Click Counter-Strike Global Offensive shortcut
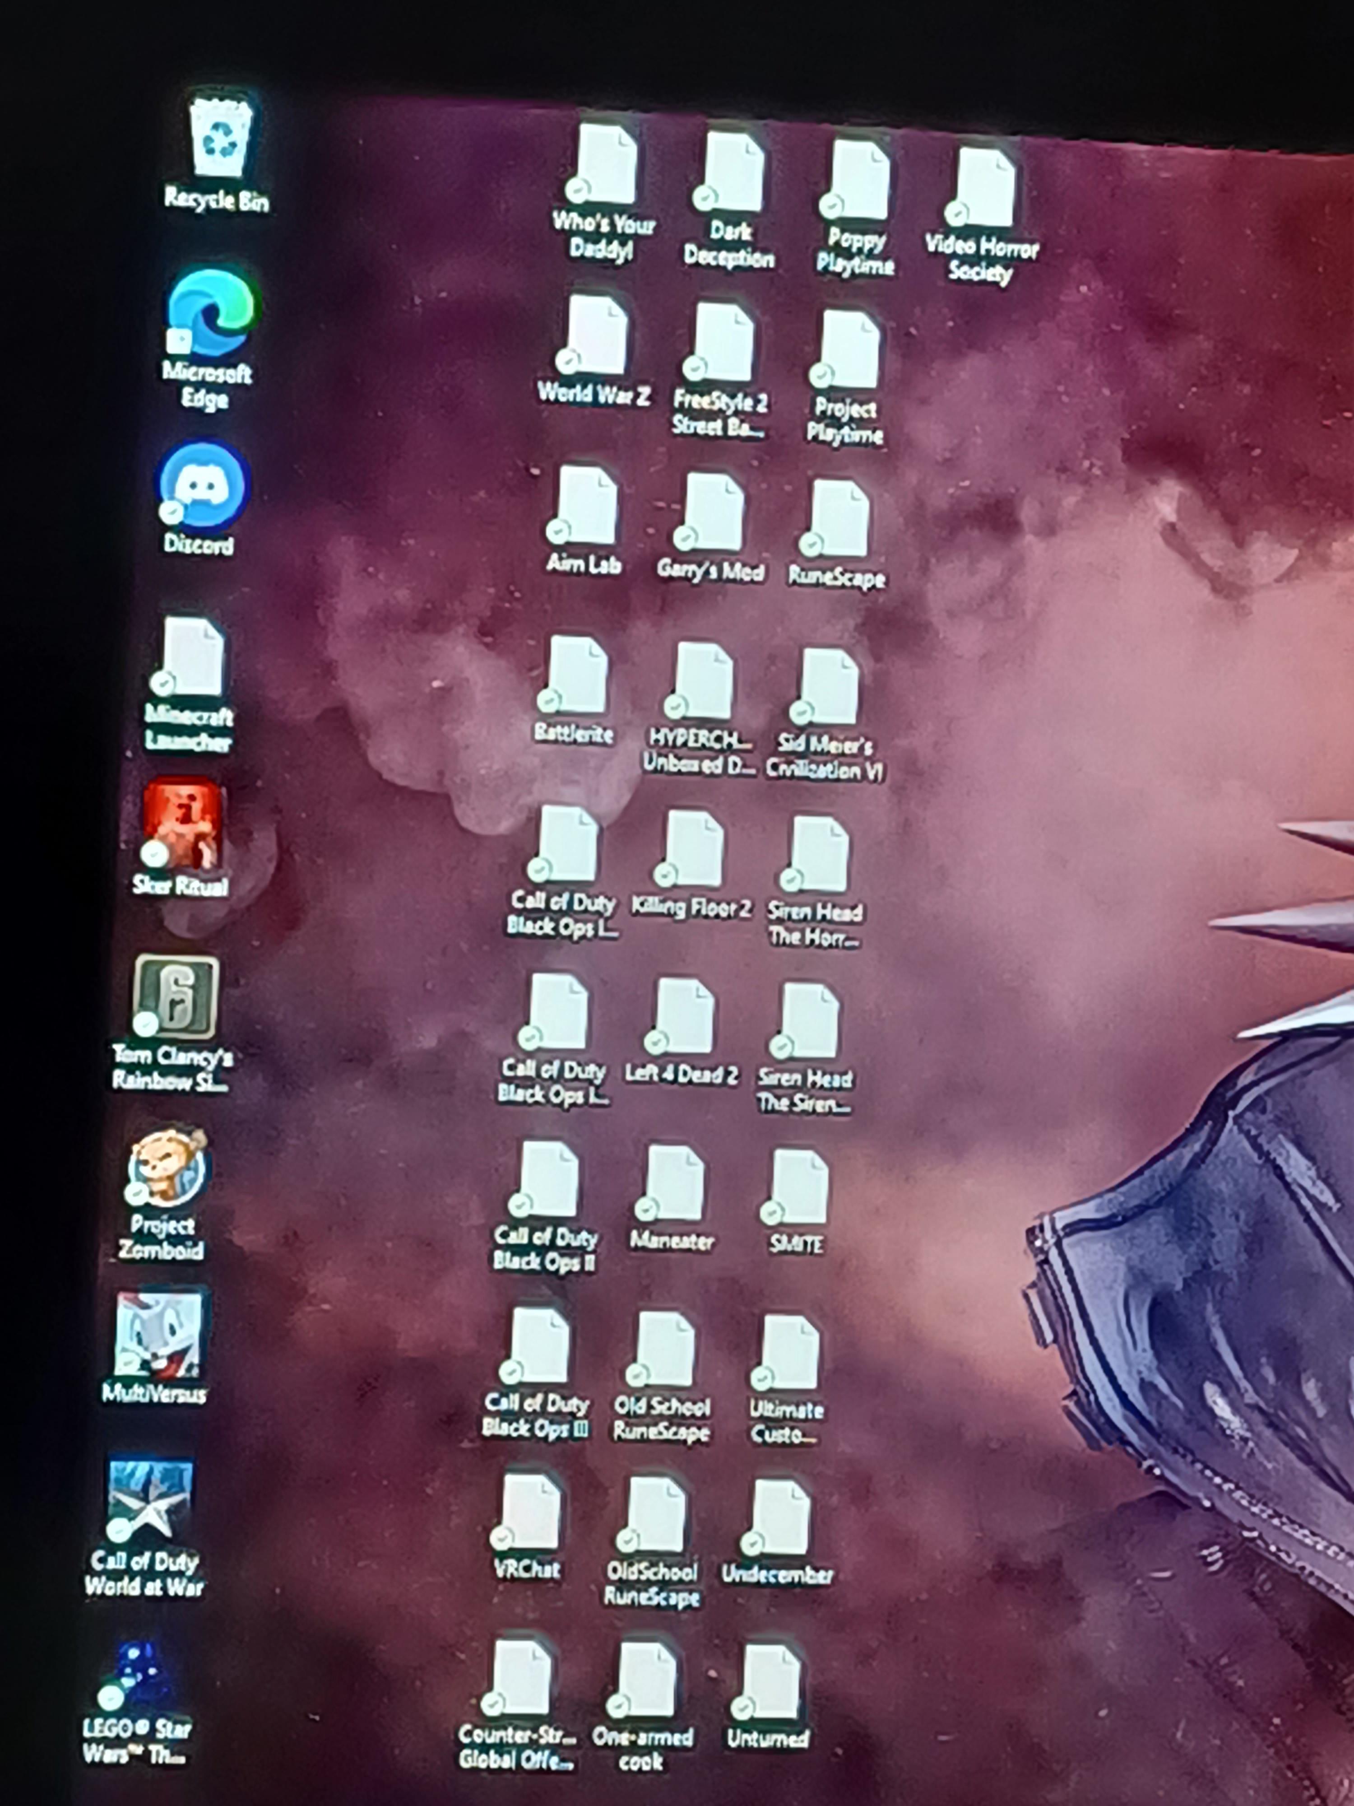 (x=517, y=1706)
